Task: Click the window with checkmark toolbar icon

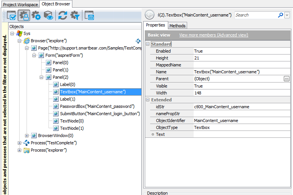Action: tap(12, 15)
